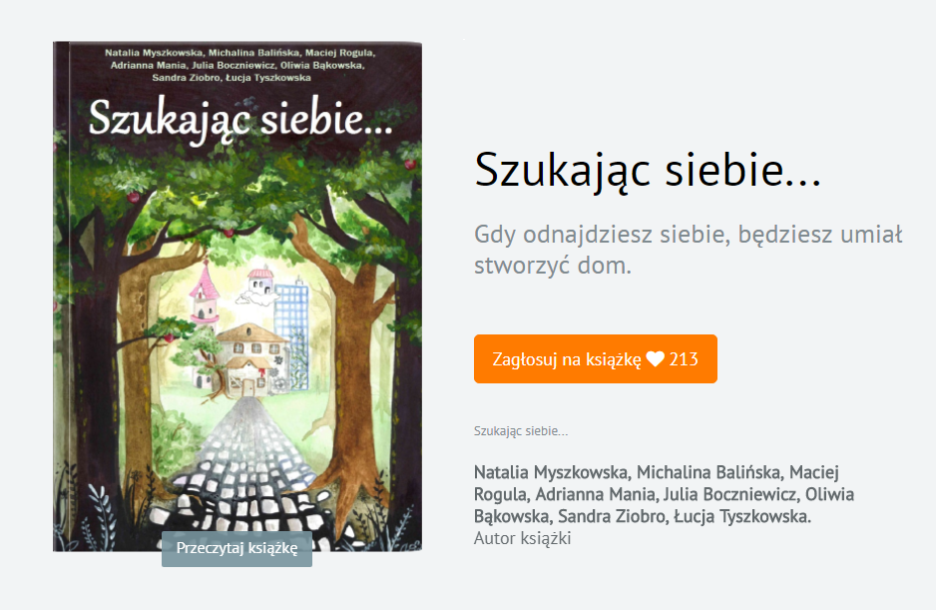Click the red apple near the cover's right edge

click(410, 165)
